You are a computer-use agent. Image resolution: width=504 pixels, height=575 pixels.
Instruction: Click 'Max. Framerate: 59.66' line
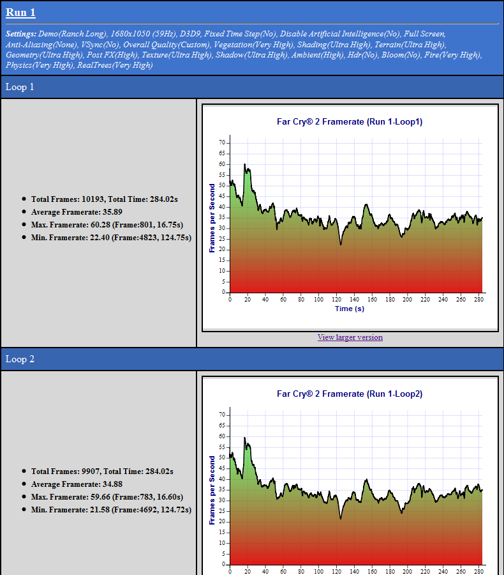click(107, 497)
